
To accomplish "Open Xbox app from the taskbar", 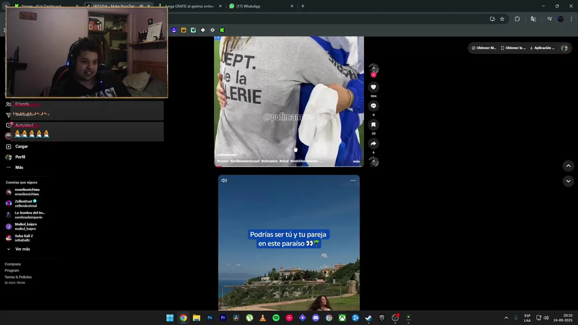I will (x=342, y=318).
